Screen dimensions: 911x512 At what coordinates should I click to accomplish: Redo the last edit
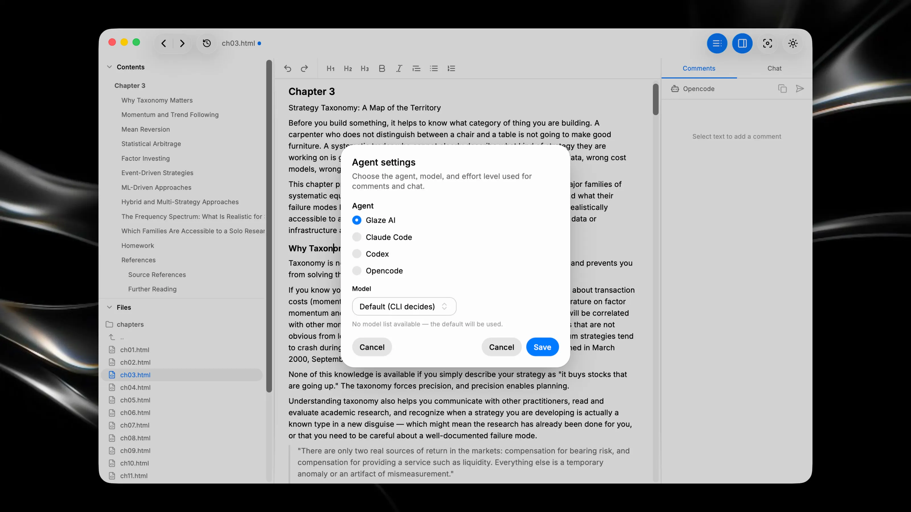pyautogui.click(x=305, y=68)
